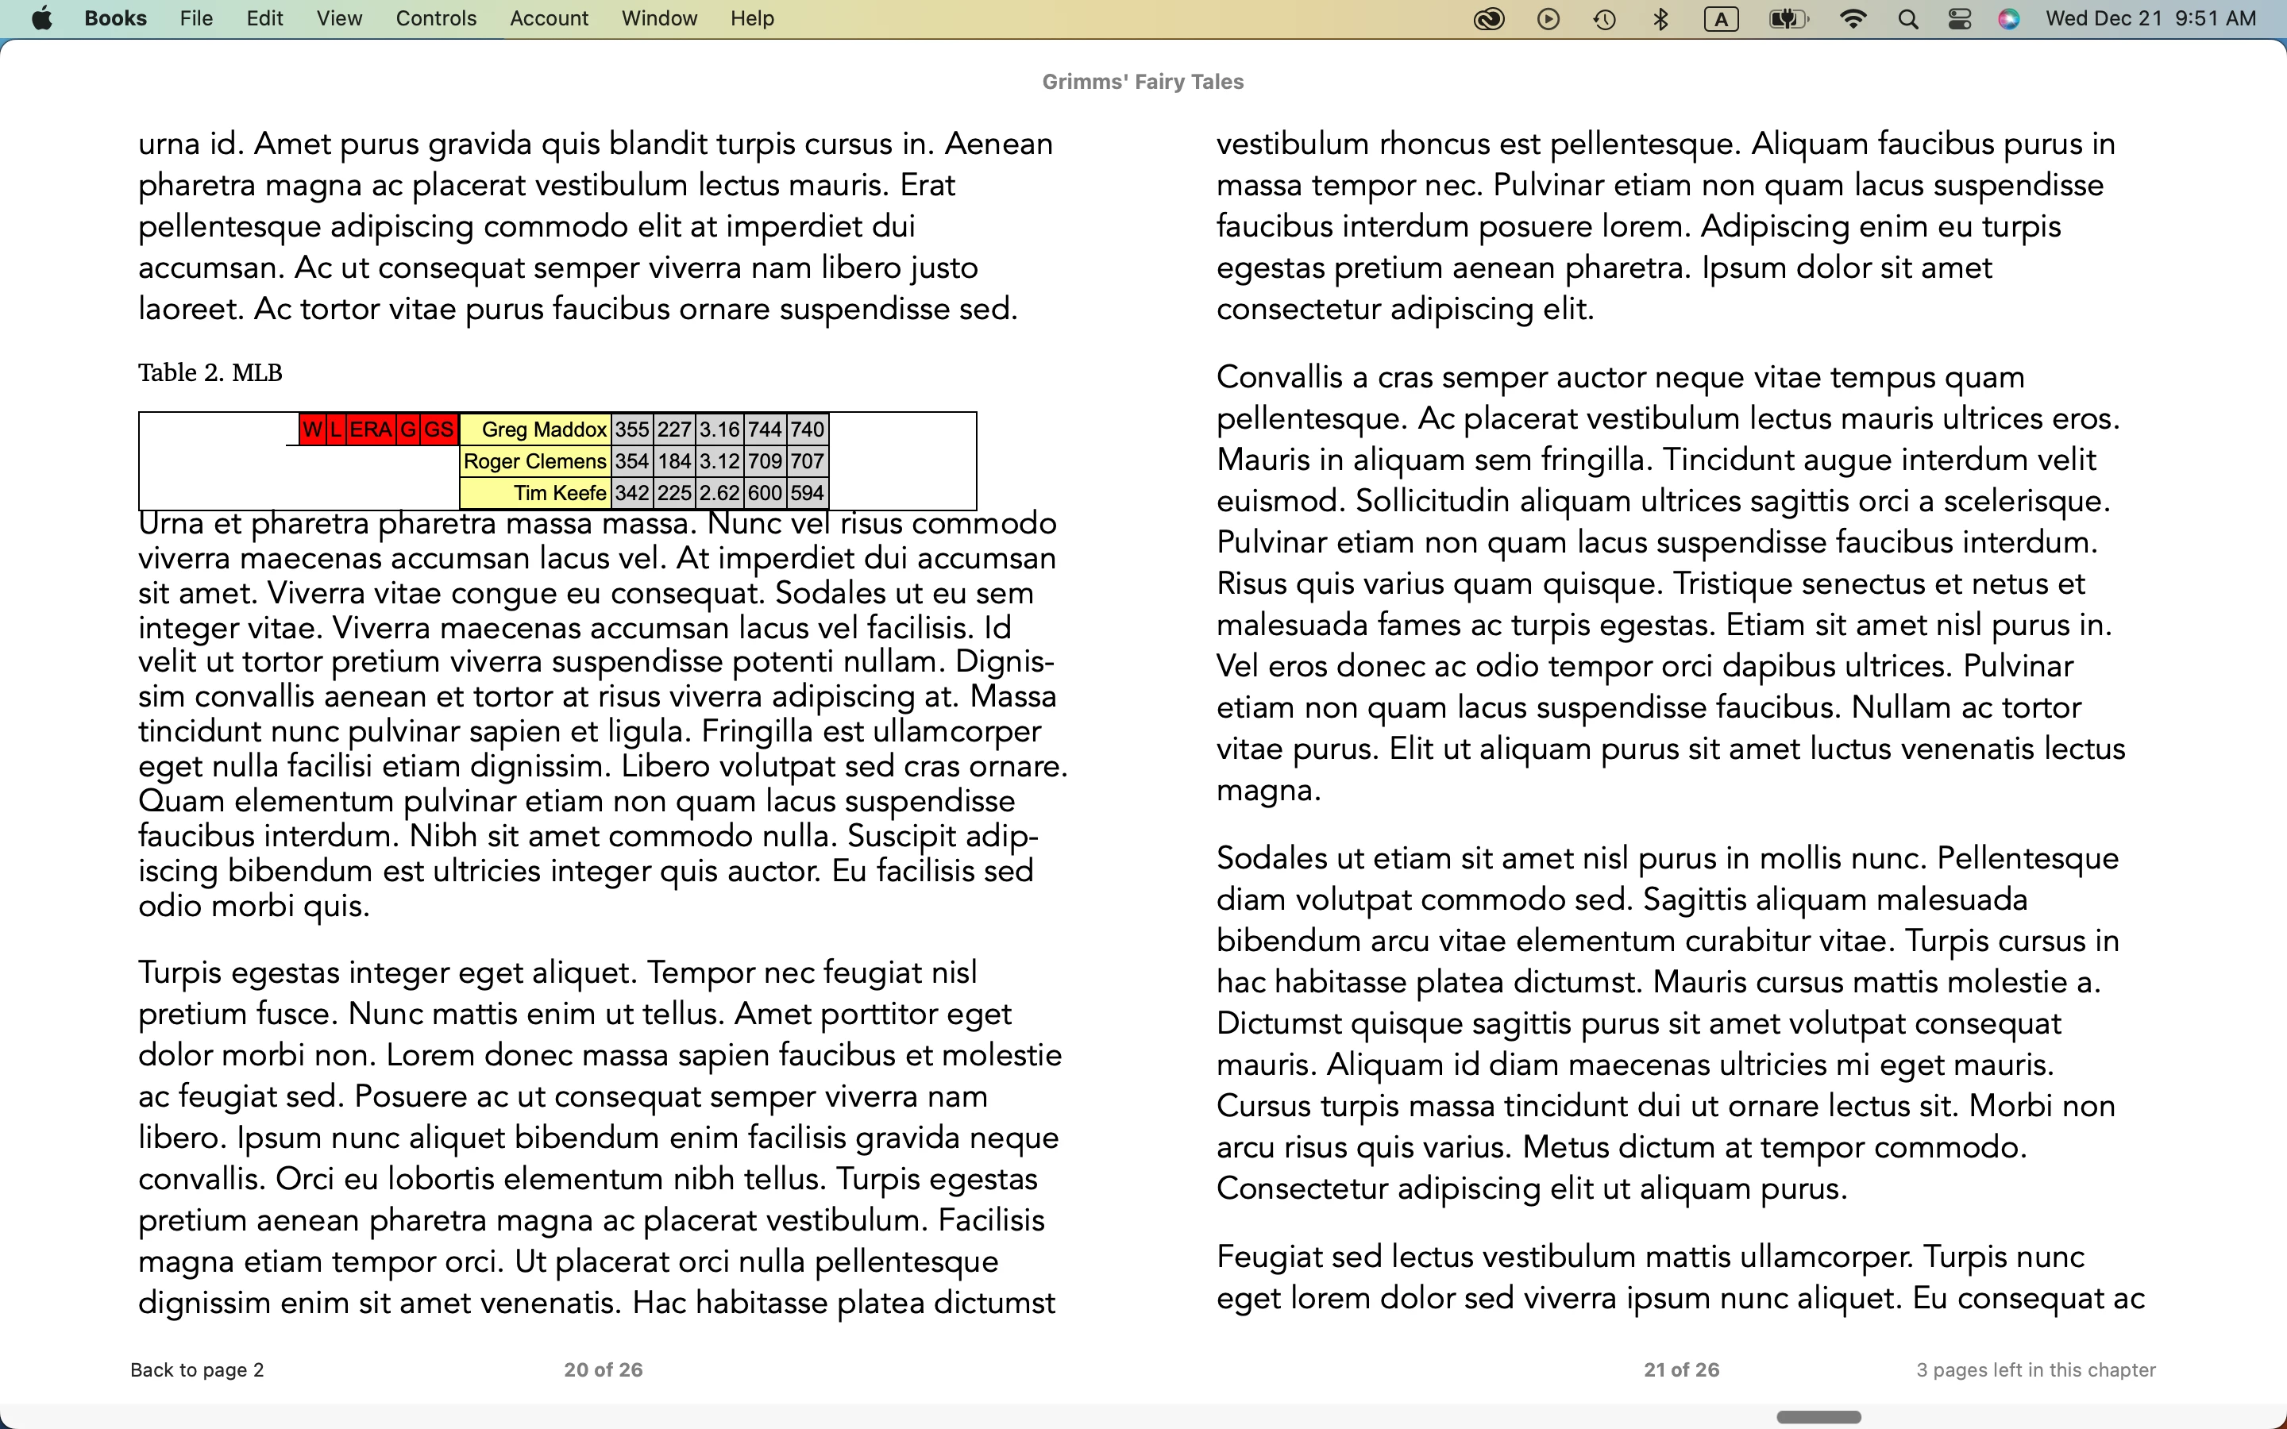Open the File menu
This screenshot has width=2287, height=1429.
click(195, 18)
